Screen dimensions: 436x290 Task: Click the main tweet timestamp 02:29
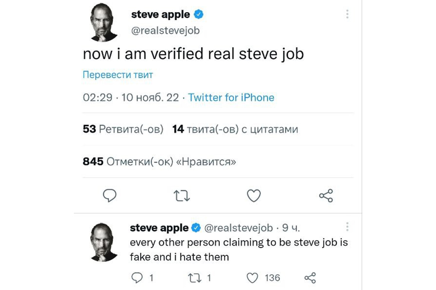(97, 97)
